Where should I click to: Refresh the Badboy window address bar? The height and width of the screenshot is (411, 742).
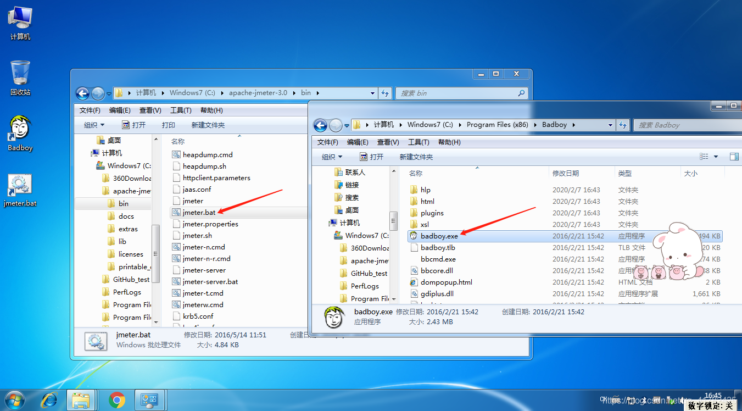pyautogui.click(x=623, y=125)
